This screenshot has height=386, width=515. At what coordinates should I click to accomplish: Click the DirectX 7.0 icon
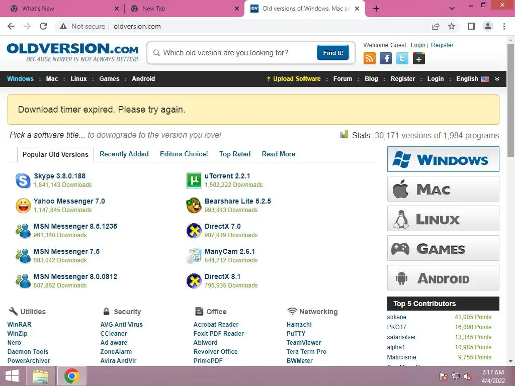click(194, 230)
